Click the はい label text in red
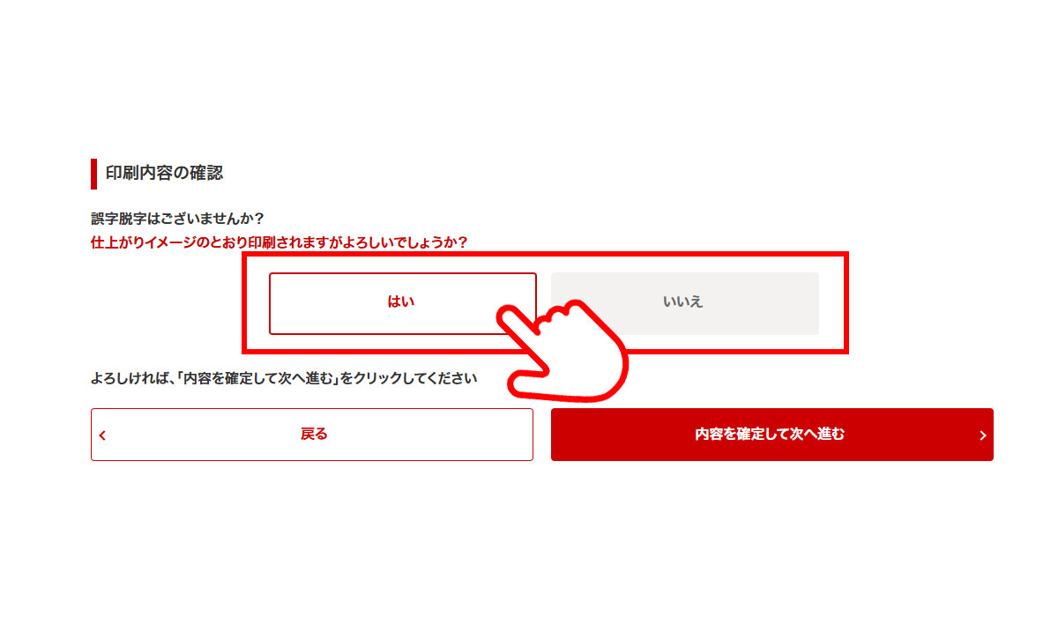1058x640 pixels. (401, 302)
